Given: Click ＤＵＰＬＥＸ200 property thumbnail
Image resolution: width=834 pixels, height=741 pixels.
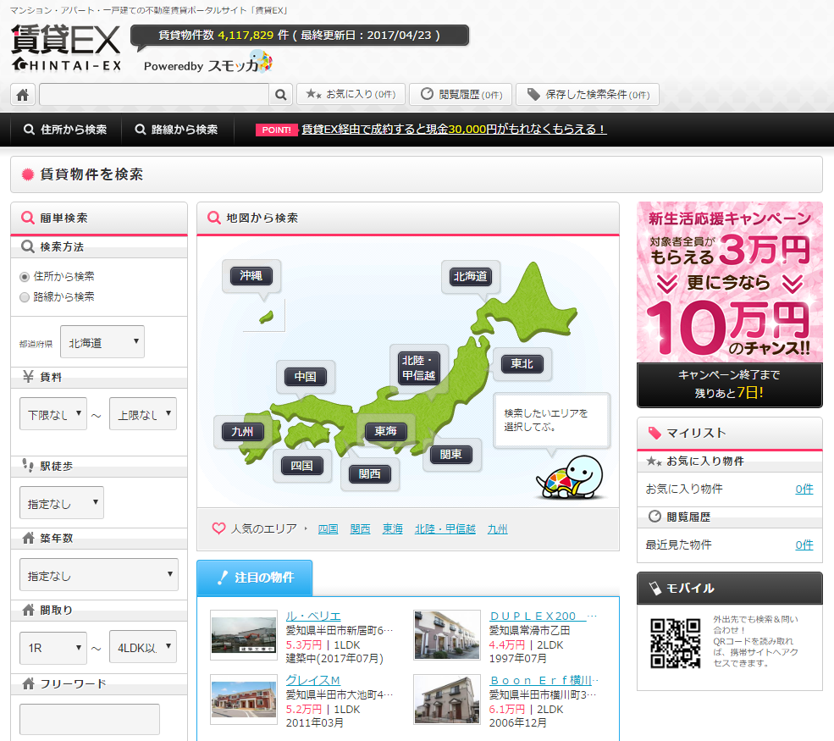Looking at the screenshot, I should pos(447,634).
